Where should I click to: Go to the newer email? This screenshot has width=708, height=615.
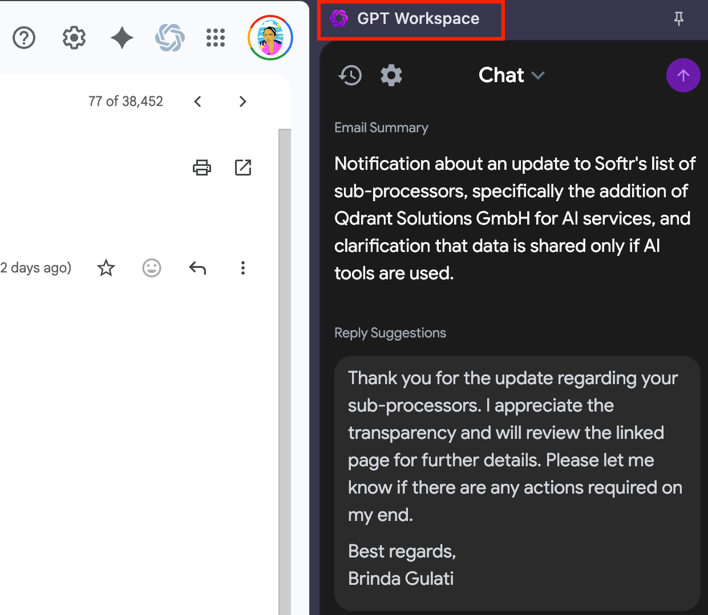(198, 101)
